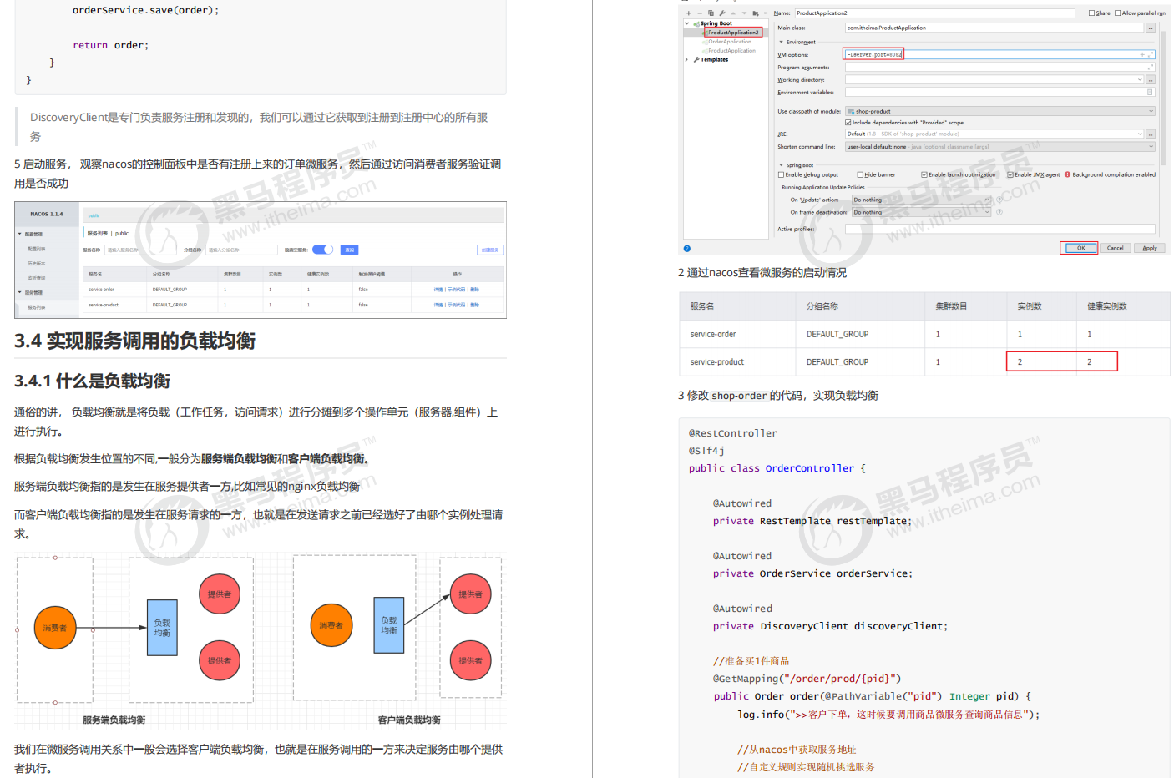Click the 3.4.1 什么是负载均衡 heading
The width and height of the screenshot is (1174, 778).
point(92,381)
